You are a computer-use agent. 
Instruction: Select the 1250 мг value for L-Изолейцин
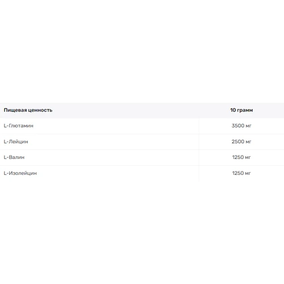[241, 173]
